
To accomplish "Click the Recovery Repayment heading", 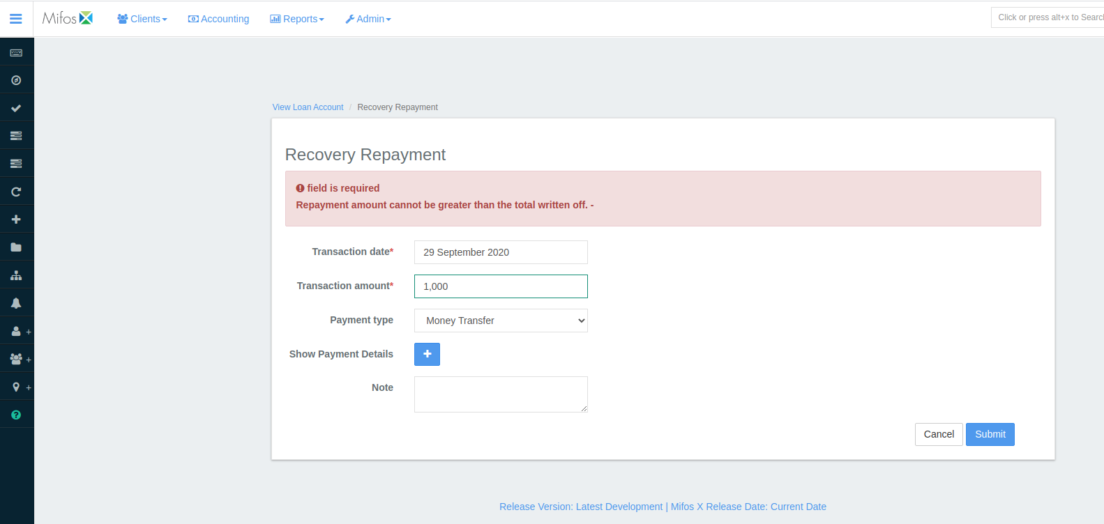I will 365,155.
